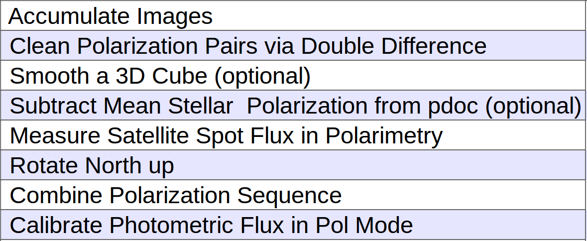Click Clean Polarization Pairs via Double Difference
The width and height of the screenshot is (587, 241).
(248, 46)
